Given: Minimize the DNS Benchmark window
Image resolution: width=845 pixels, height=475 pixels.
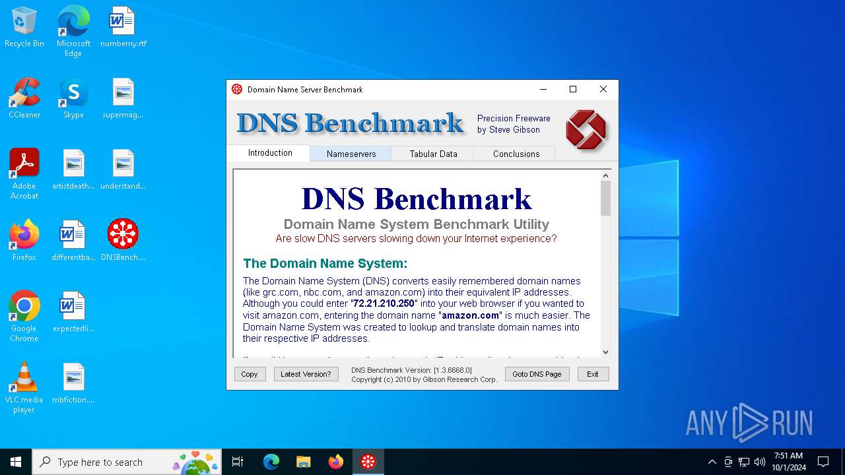Looking at the screenshot, I should coord(543,89).
